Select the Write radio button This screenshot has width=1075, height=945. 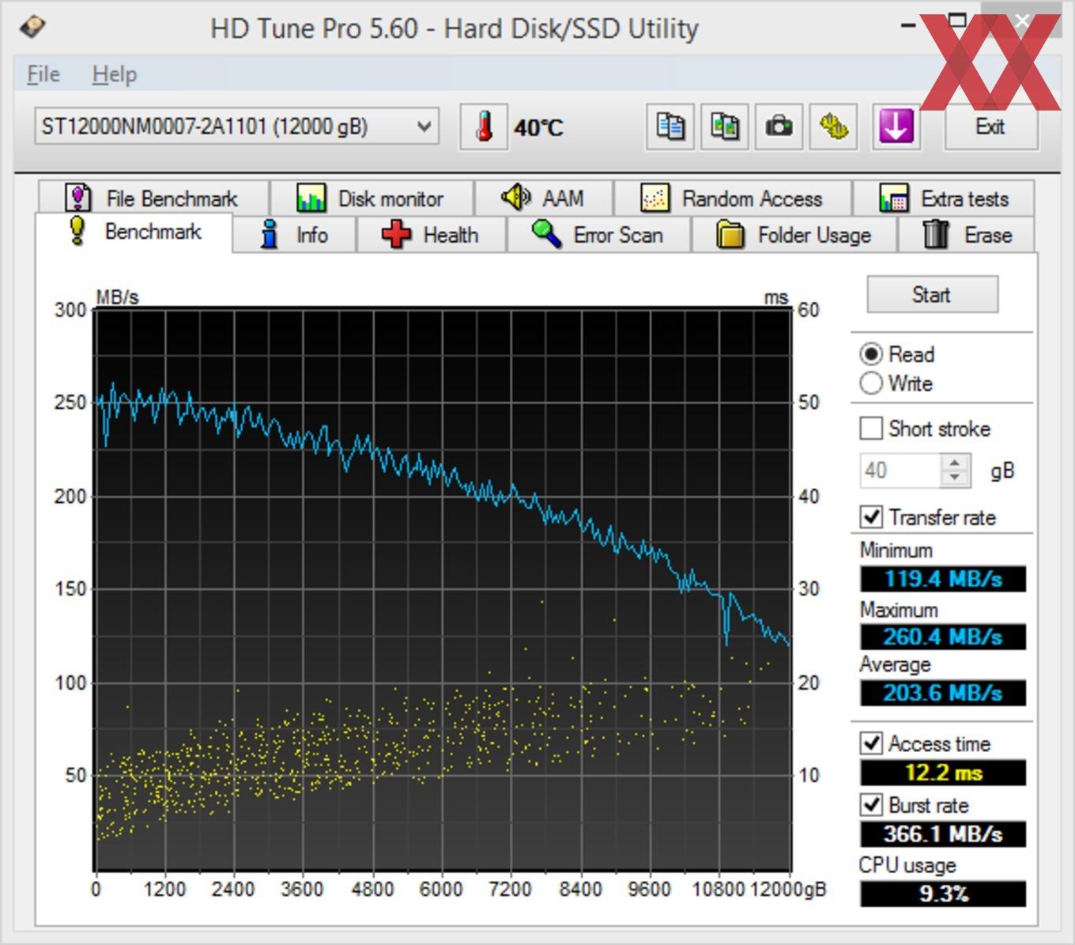click(x=871, y=384)
